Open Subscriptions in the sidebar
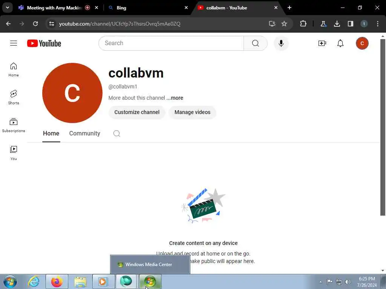386x289 pixels. coord(14,125)
